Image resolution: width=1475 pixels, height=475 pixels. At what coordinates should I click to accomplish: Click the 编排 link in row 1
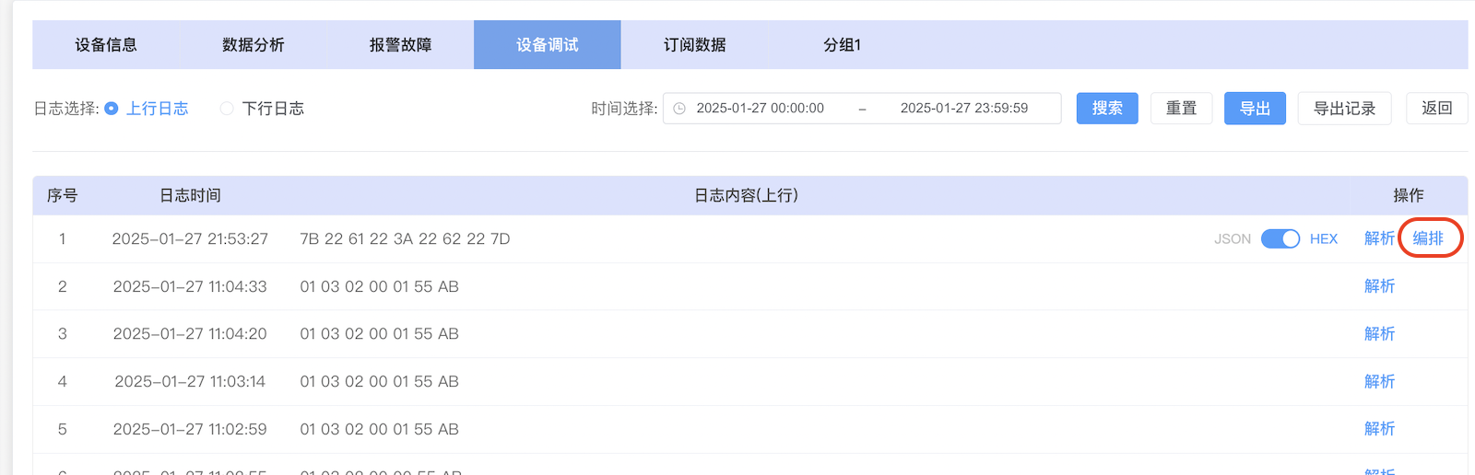(1428, 238)
